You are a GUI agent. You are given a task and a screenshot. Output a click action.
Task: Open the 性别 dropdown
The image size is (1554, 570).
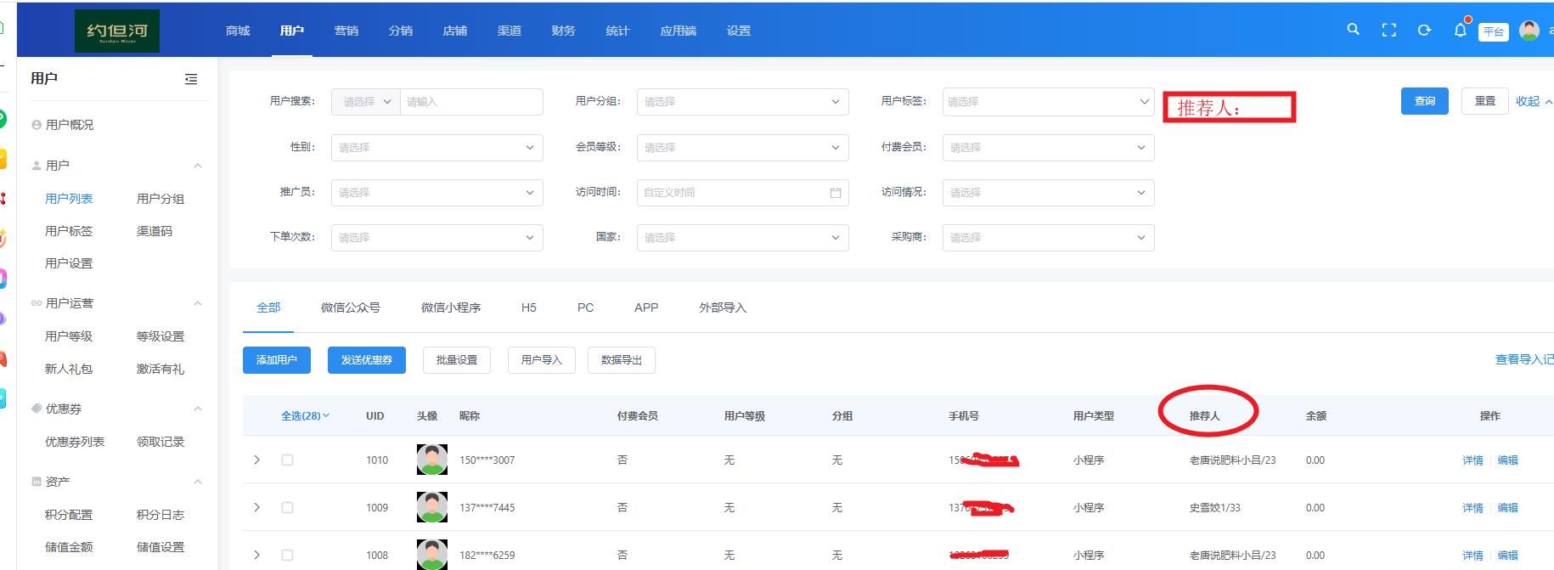click(436, 148)
